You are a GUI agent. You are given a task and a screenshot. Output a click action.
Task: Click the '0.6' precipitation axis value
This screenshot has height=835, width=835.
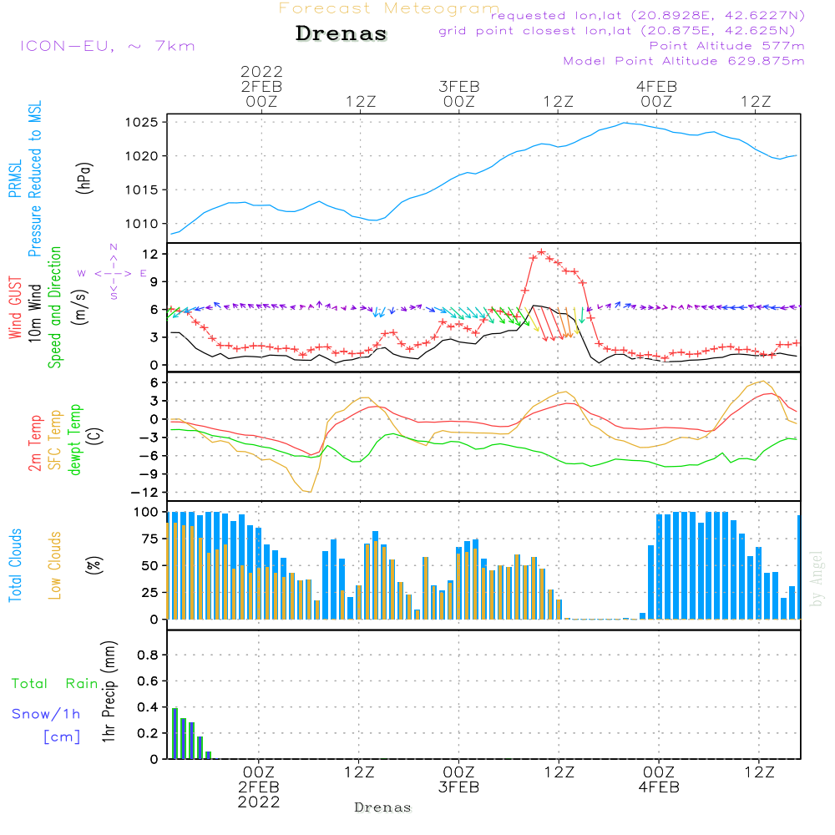148,681
